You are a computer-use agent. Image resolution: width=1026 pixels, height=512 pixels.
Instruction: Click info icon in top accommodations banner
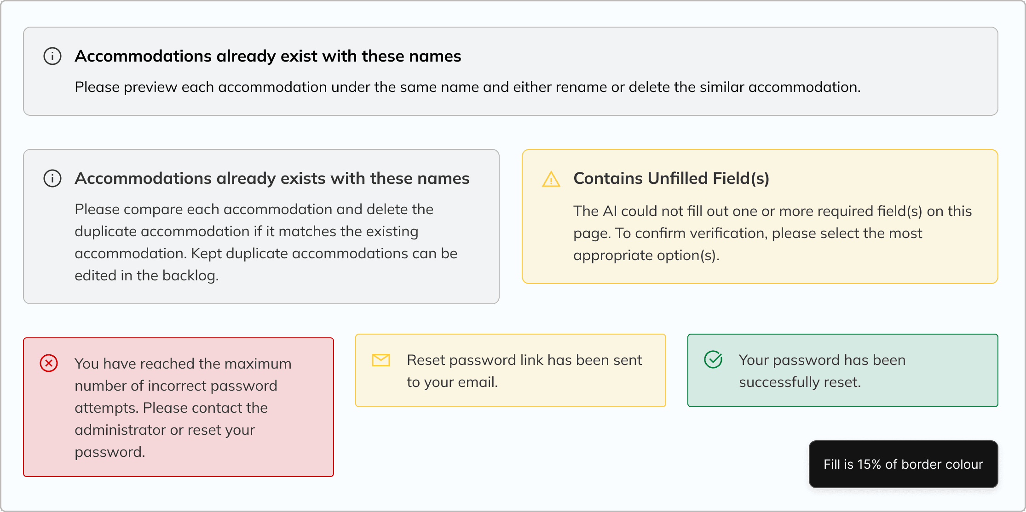pyautogui.click(x=52, y=56)
